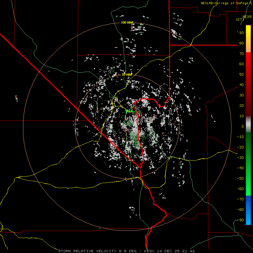Screen dimensions: 253x253
Task: Click the -20 value on velocity scale
Action: tap(240, 147)
